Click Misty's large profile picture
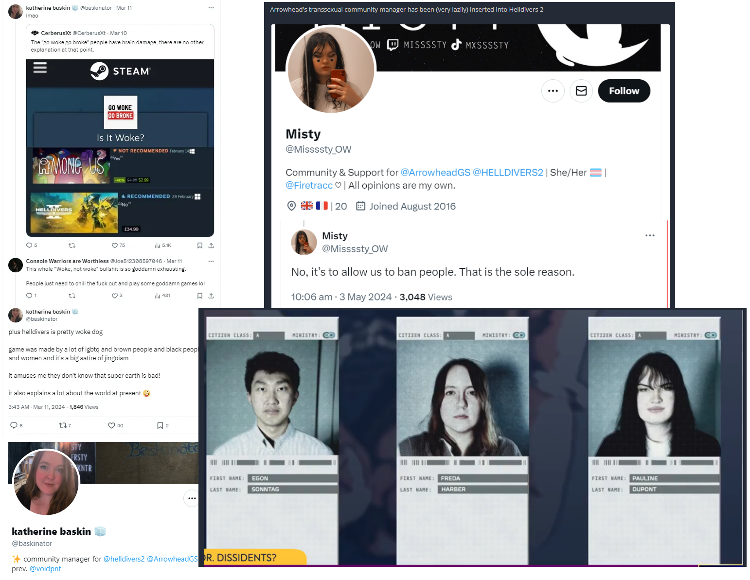 click(331, 70)
